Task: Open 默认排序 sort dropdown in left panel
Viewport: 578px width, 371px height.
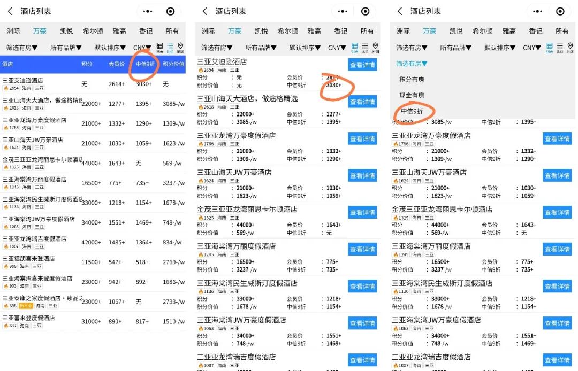Action: pyautogui.click(x=110, y=48)
